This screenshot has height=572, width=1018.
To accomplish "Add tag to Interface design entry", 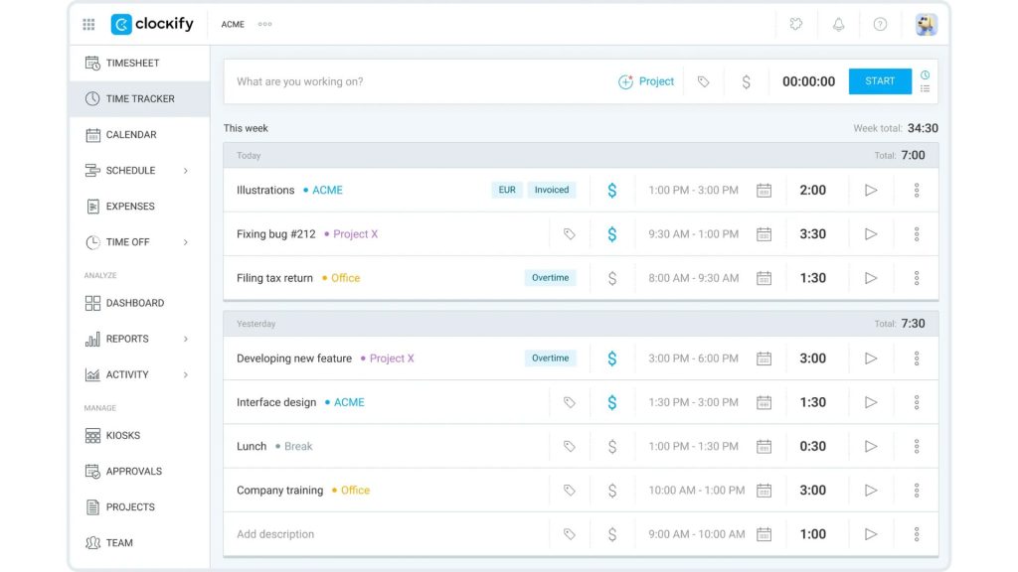I will click(570, 403).
